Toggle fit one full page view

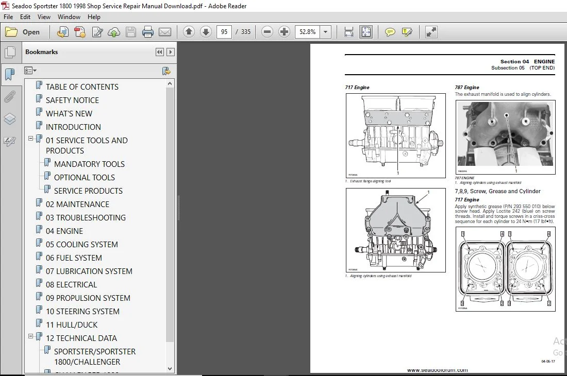point(366,32)
